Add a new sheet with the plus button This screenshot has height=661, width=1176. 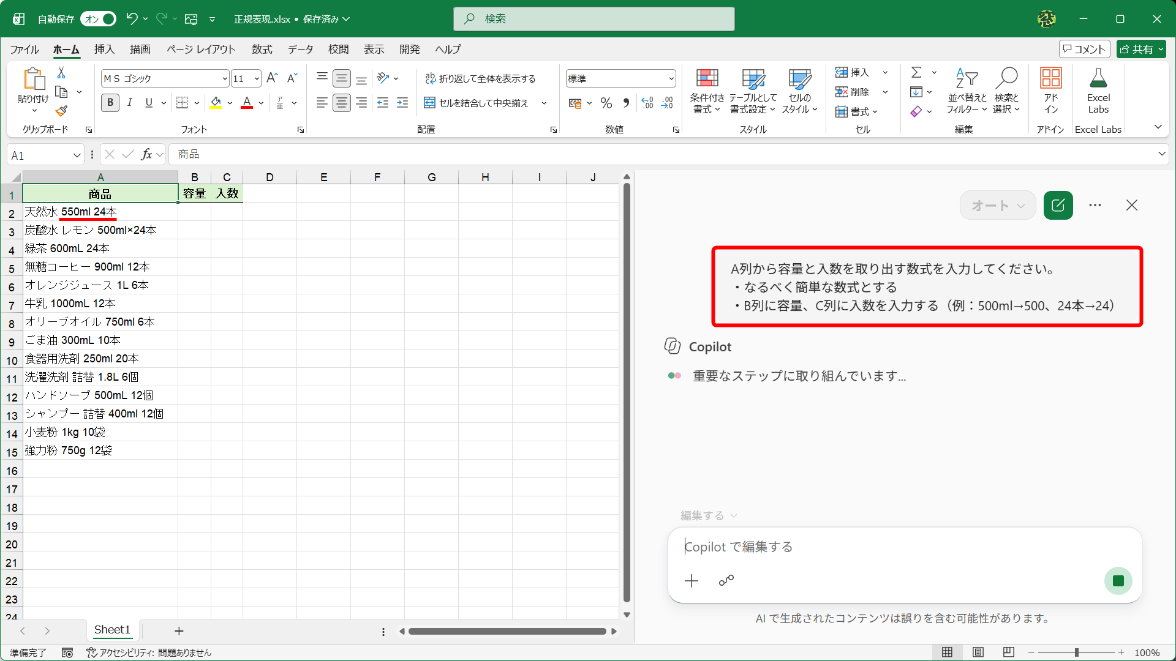pyautogui.click(x=179, y=630)
